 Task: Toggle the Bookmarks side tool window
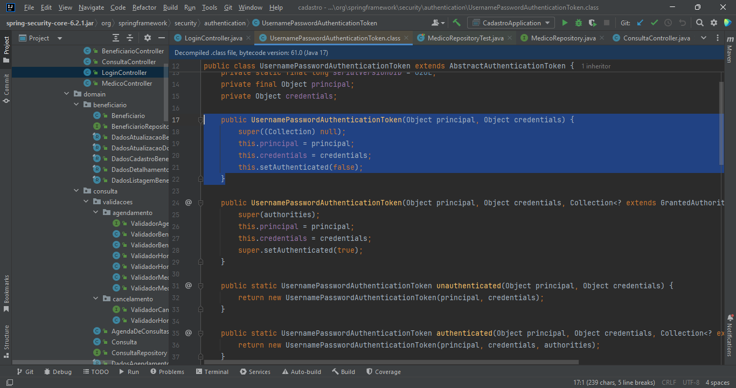(6, 294)
